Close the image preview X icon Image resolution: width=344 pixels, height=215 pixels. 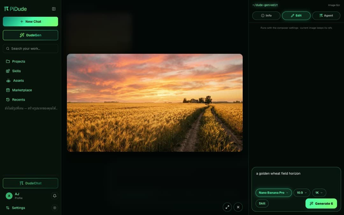click(x=238, y=207)
